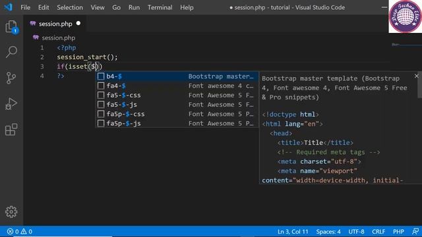Click the unsaved dot on session.php tab
The height and width of the screenshot is (237, 422).
(x=78, y=24)
